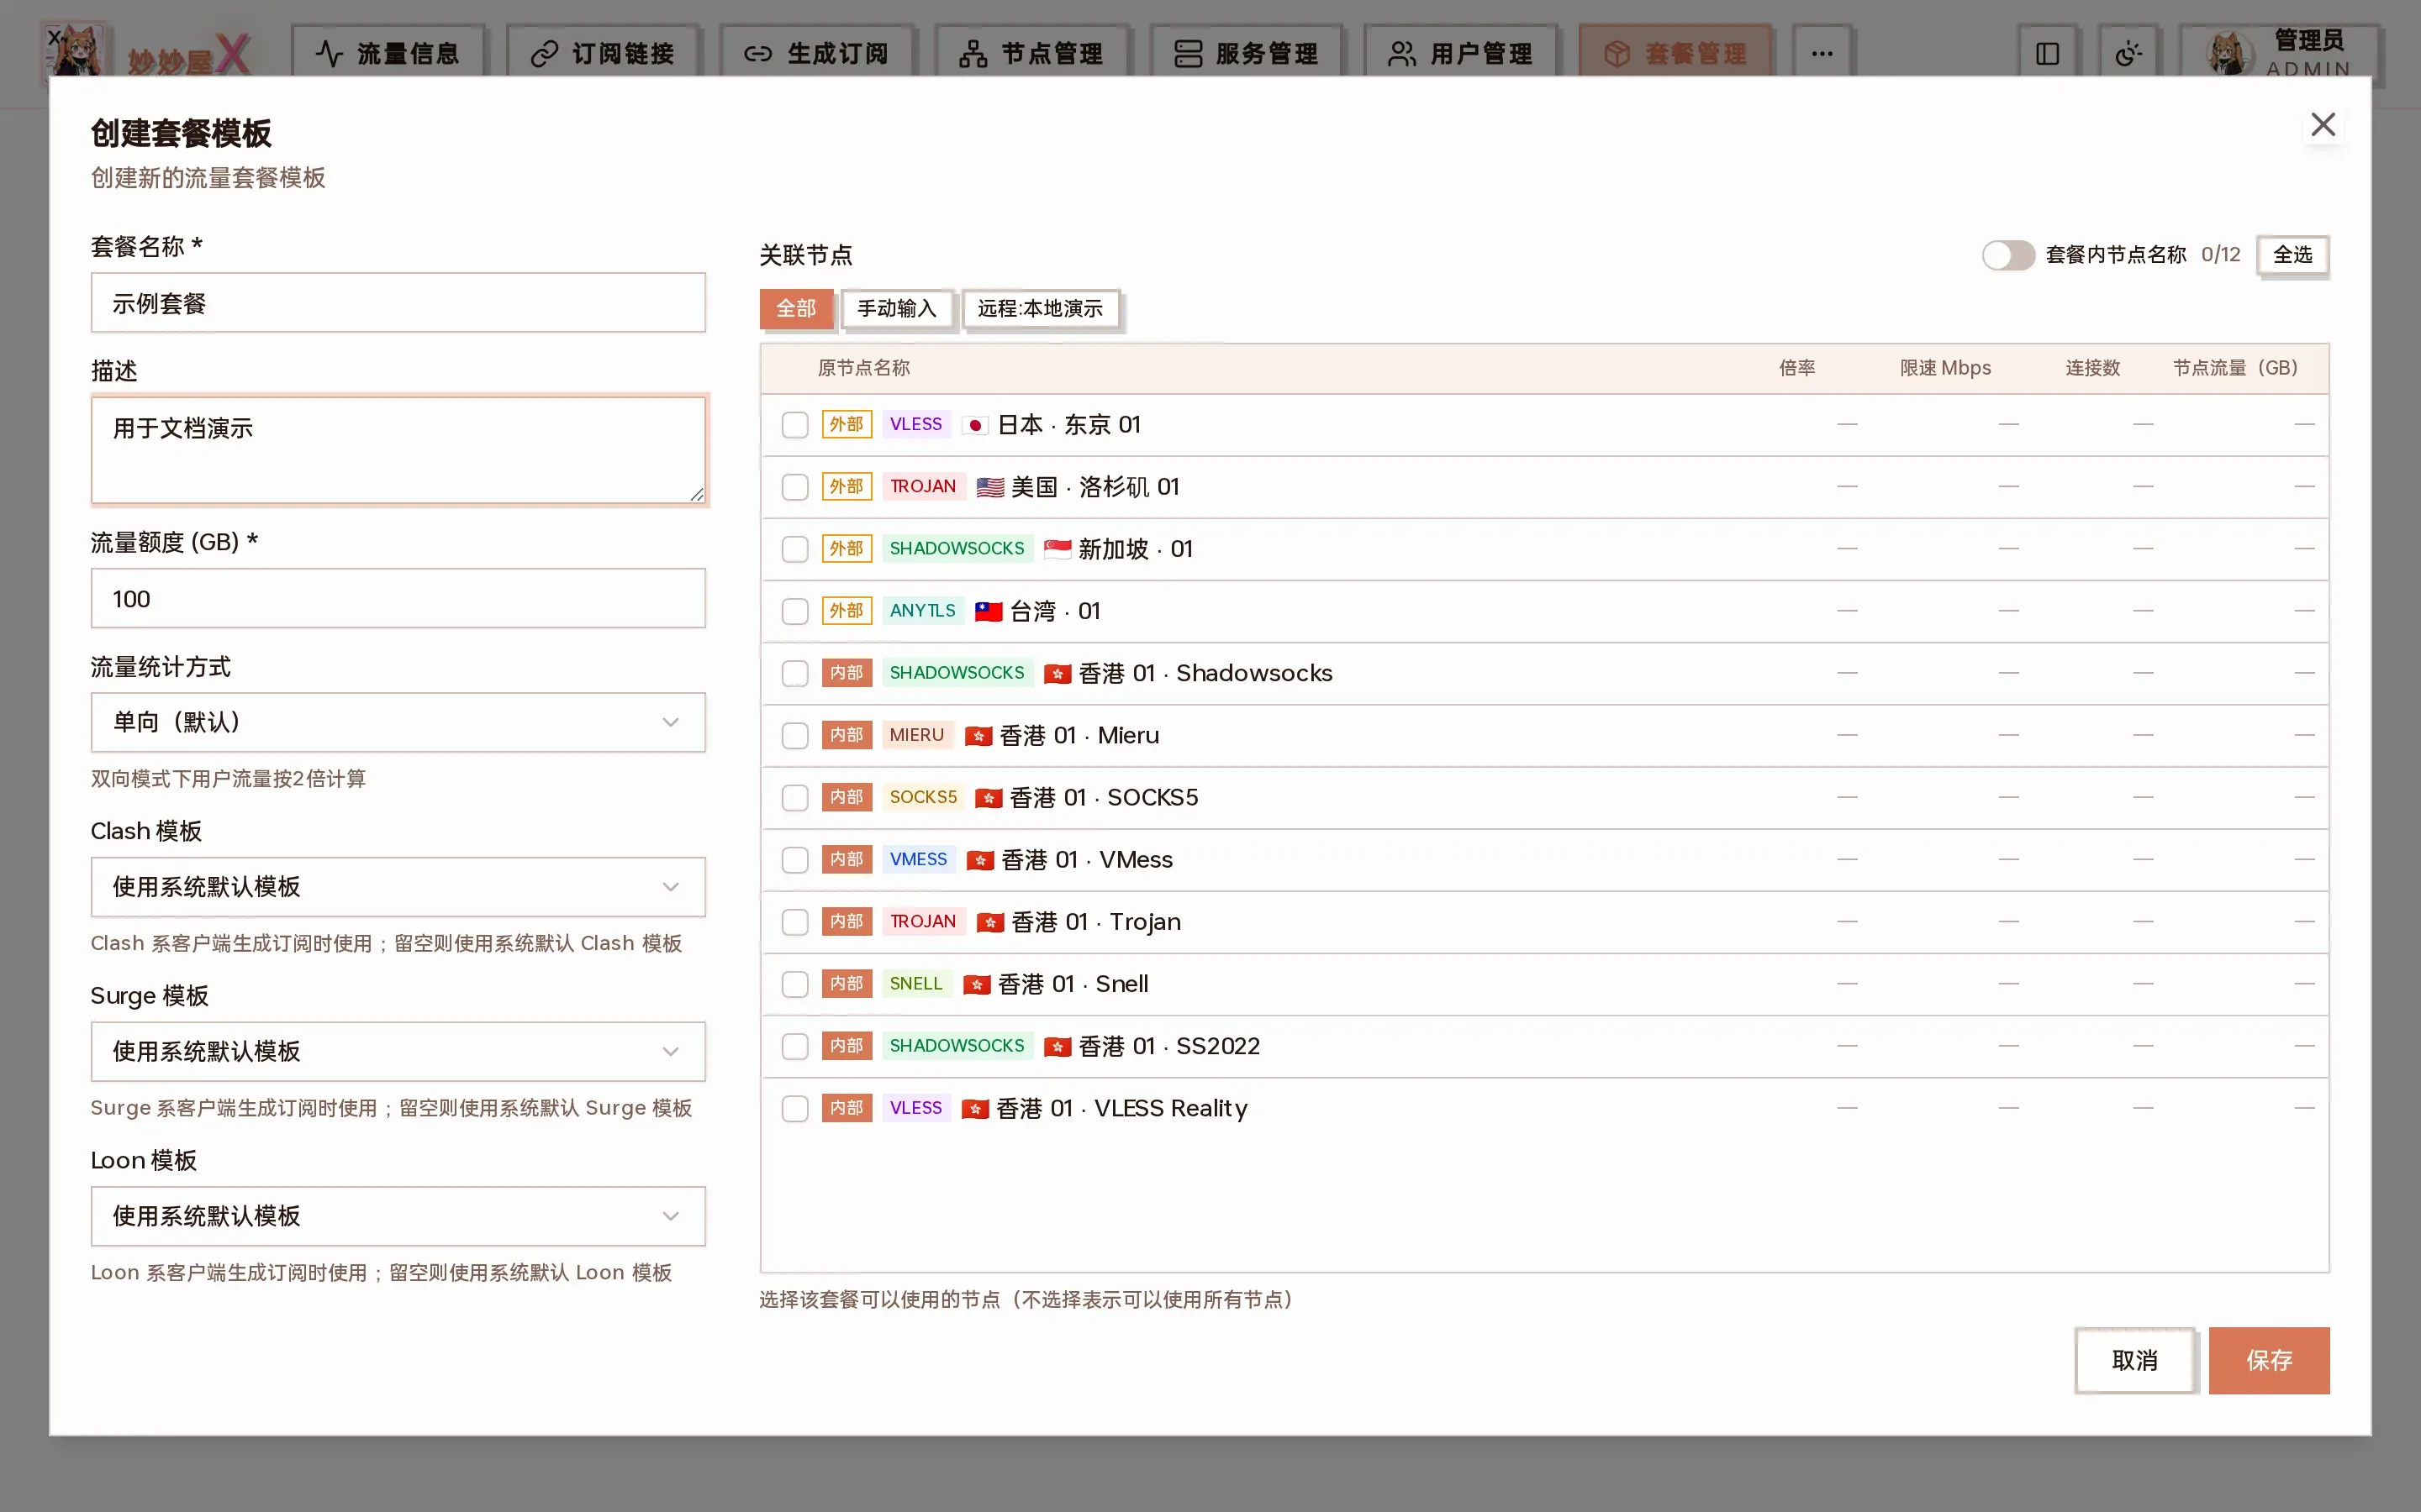Viewport: 2421px width, 1512px height.
Task: Click the US flag icon in 洛杉矶 01 row
Action: [x=989, y=487]
